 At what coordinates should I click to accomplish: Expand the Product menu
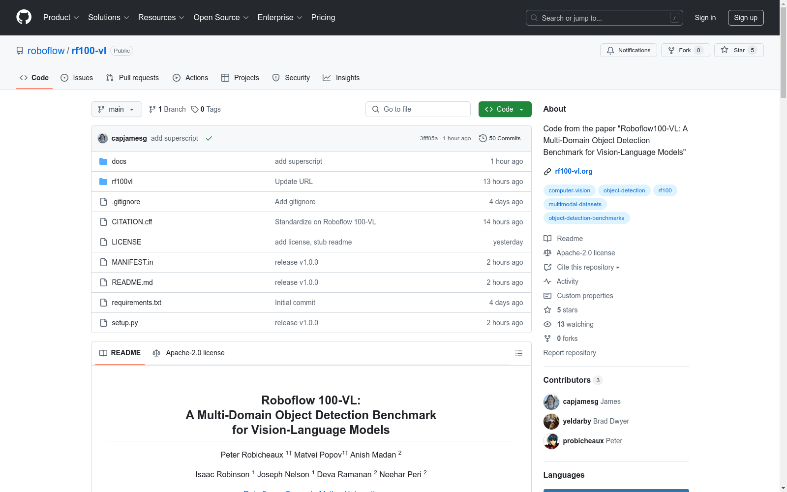click(x=61, y=18)
